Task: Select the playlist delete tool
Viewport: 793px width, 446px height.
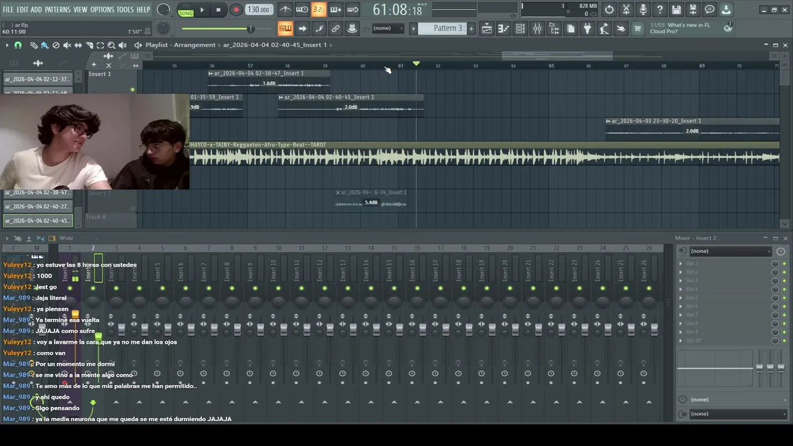Action: click(56, 45)
